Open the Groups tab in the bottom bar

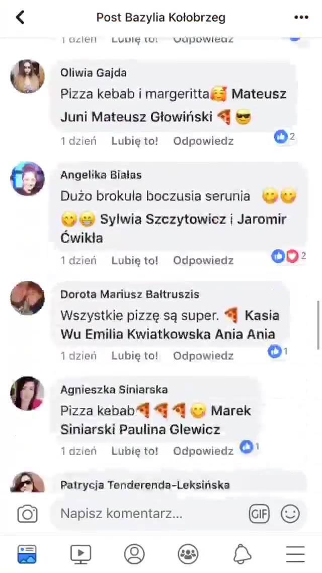[x=188, y=554]
